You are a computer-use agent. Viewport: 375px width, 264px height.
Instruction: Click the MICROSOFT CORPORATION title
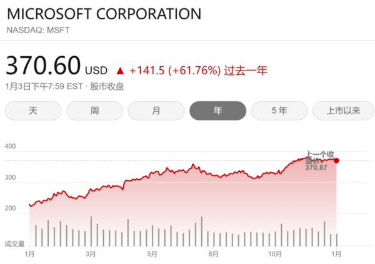coord(104,14)
